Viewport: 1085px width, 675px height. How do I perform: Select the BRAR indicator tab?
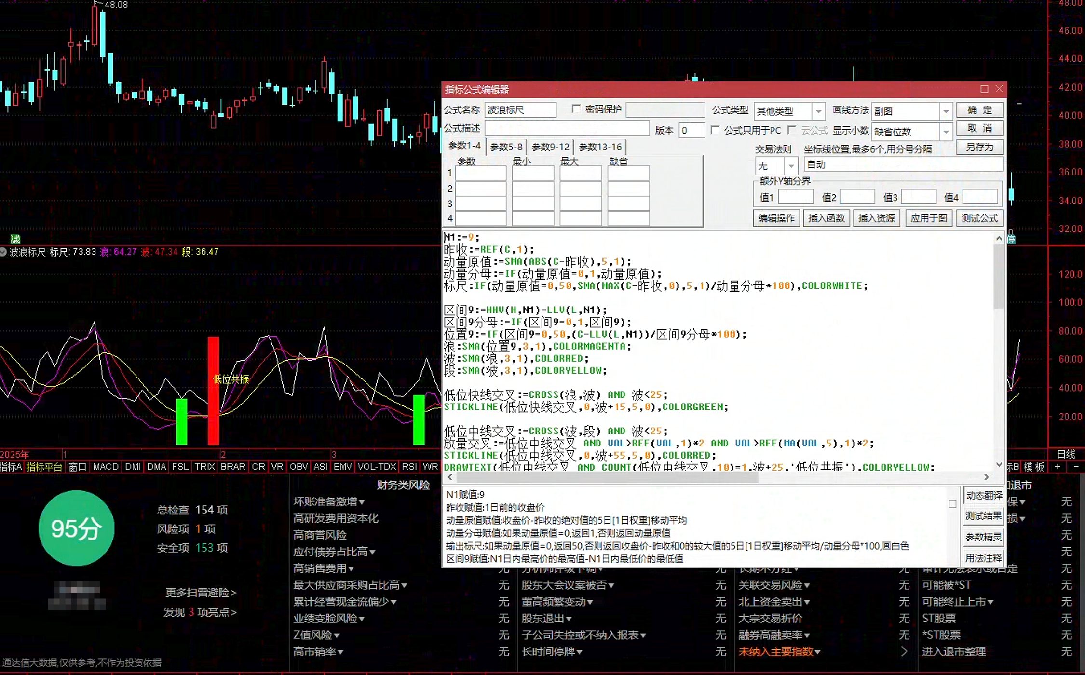pyautogui.click(x=233, y=467)
